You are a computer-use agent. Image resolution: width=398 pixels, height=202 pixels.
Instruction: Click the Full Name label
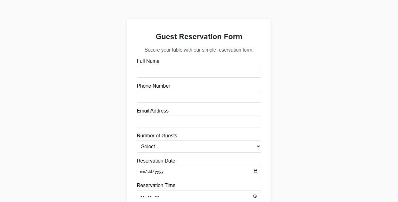point(148,61)
